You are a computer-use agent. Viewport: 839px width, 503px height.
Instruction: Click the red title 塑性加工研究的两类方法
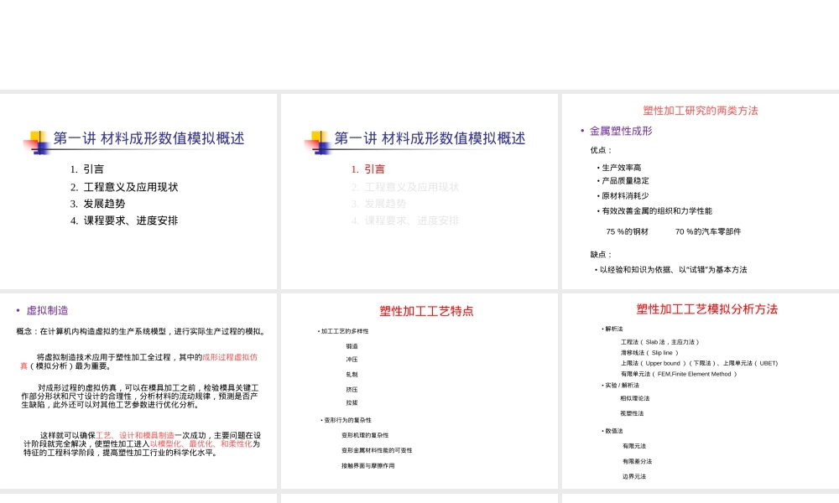(x=701, y=111)
